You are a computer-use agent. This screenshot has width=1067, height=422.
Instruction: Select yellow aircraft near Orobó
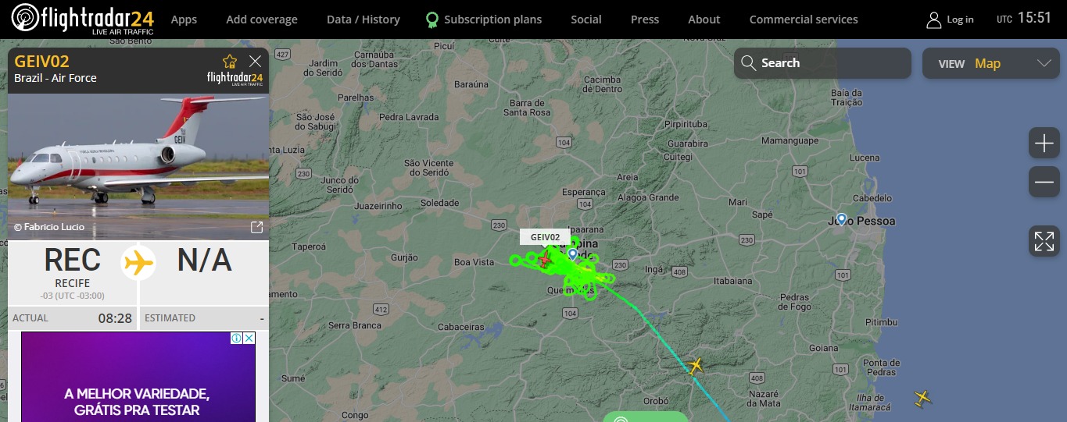pyautogui.click(x=695, y=366)
